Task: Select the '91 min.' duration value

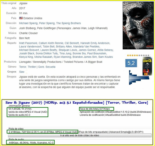Action: (x=24, y=13)
